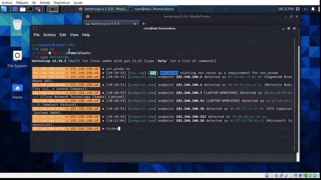Viewport: 321px width, 180px height.
Task: Click the 'ticker' command input line
Action: 163,128
